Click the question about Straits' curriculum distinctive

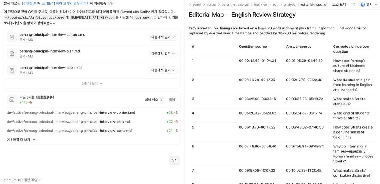click(x=352, y=173)
